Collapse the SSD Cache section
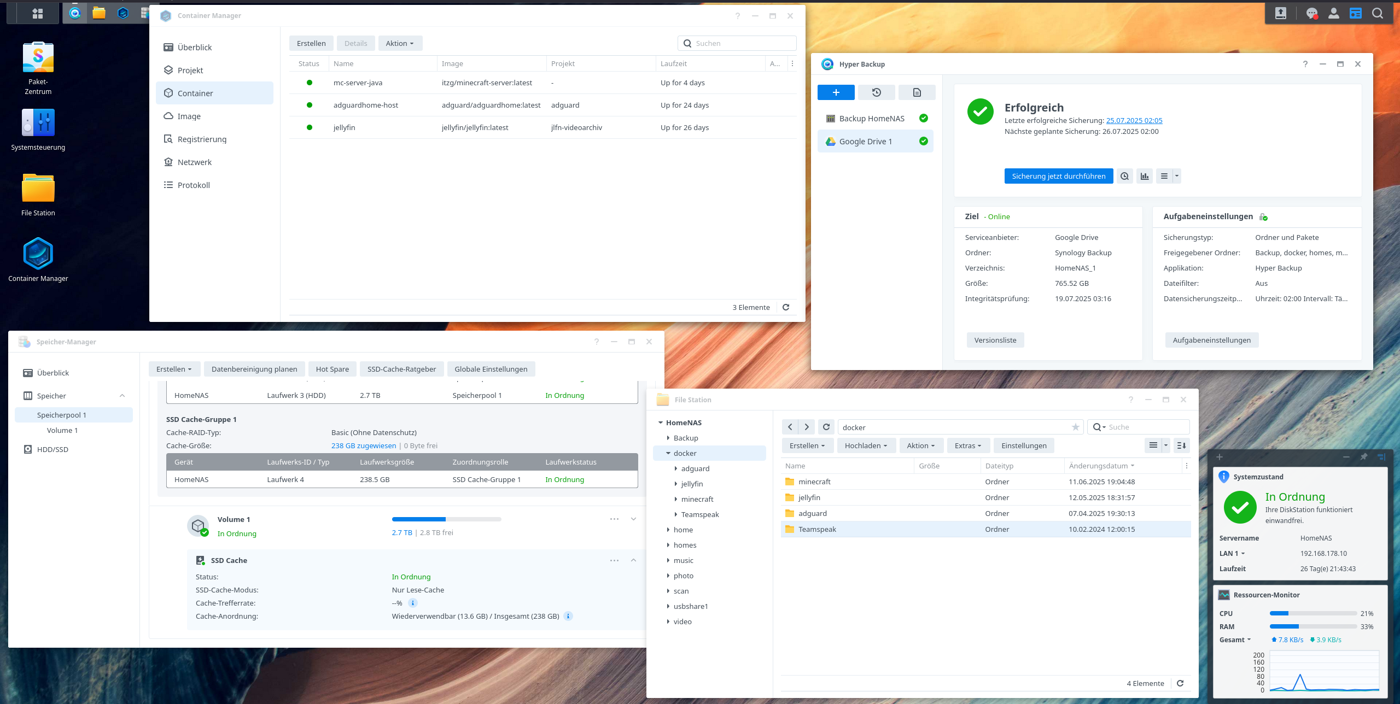Image resolution: width=1400 pixels, height=704 pixels. tap(633, 560)
